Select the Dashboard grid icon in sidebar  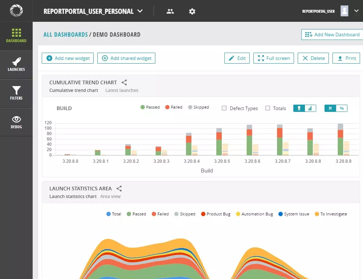pos(16,33)
